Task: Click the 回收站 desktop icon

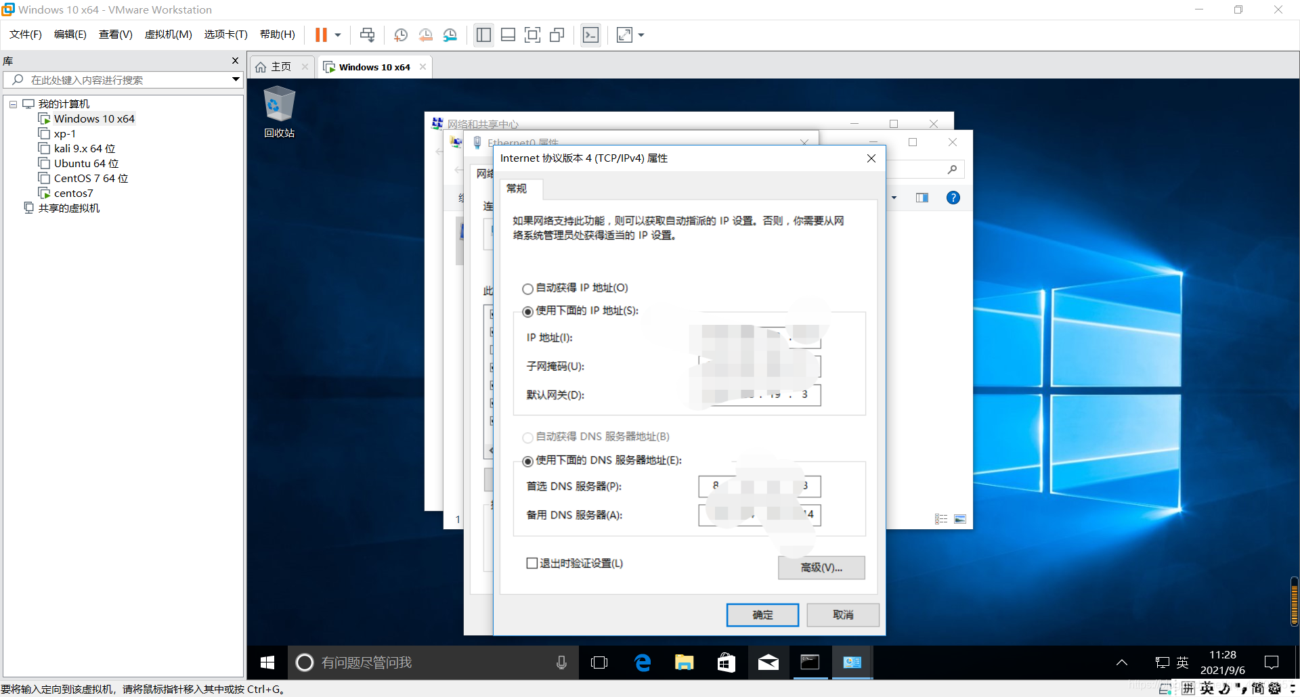Action: click(279, 112)
